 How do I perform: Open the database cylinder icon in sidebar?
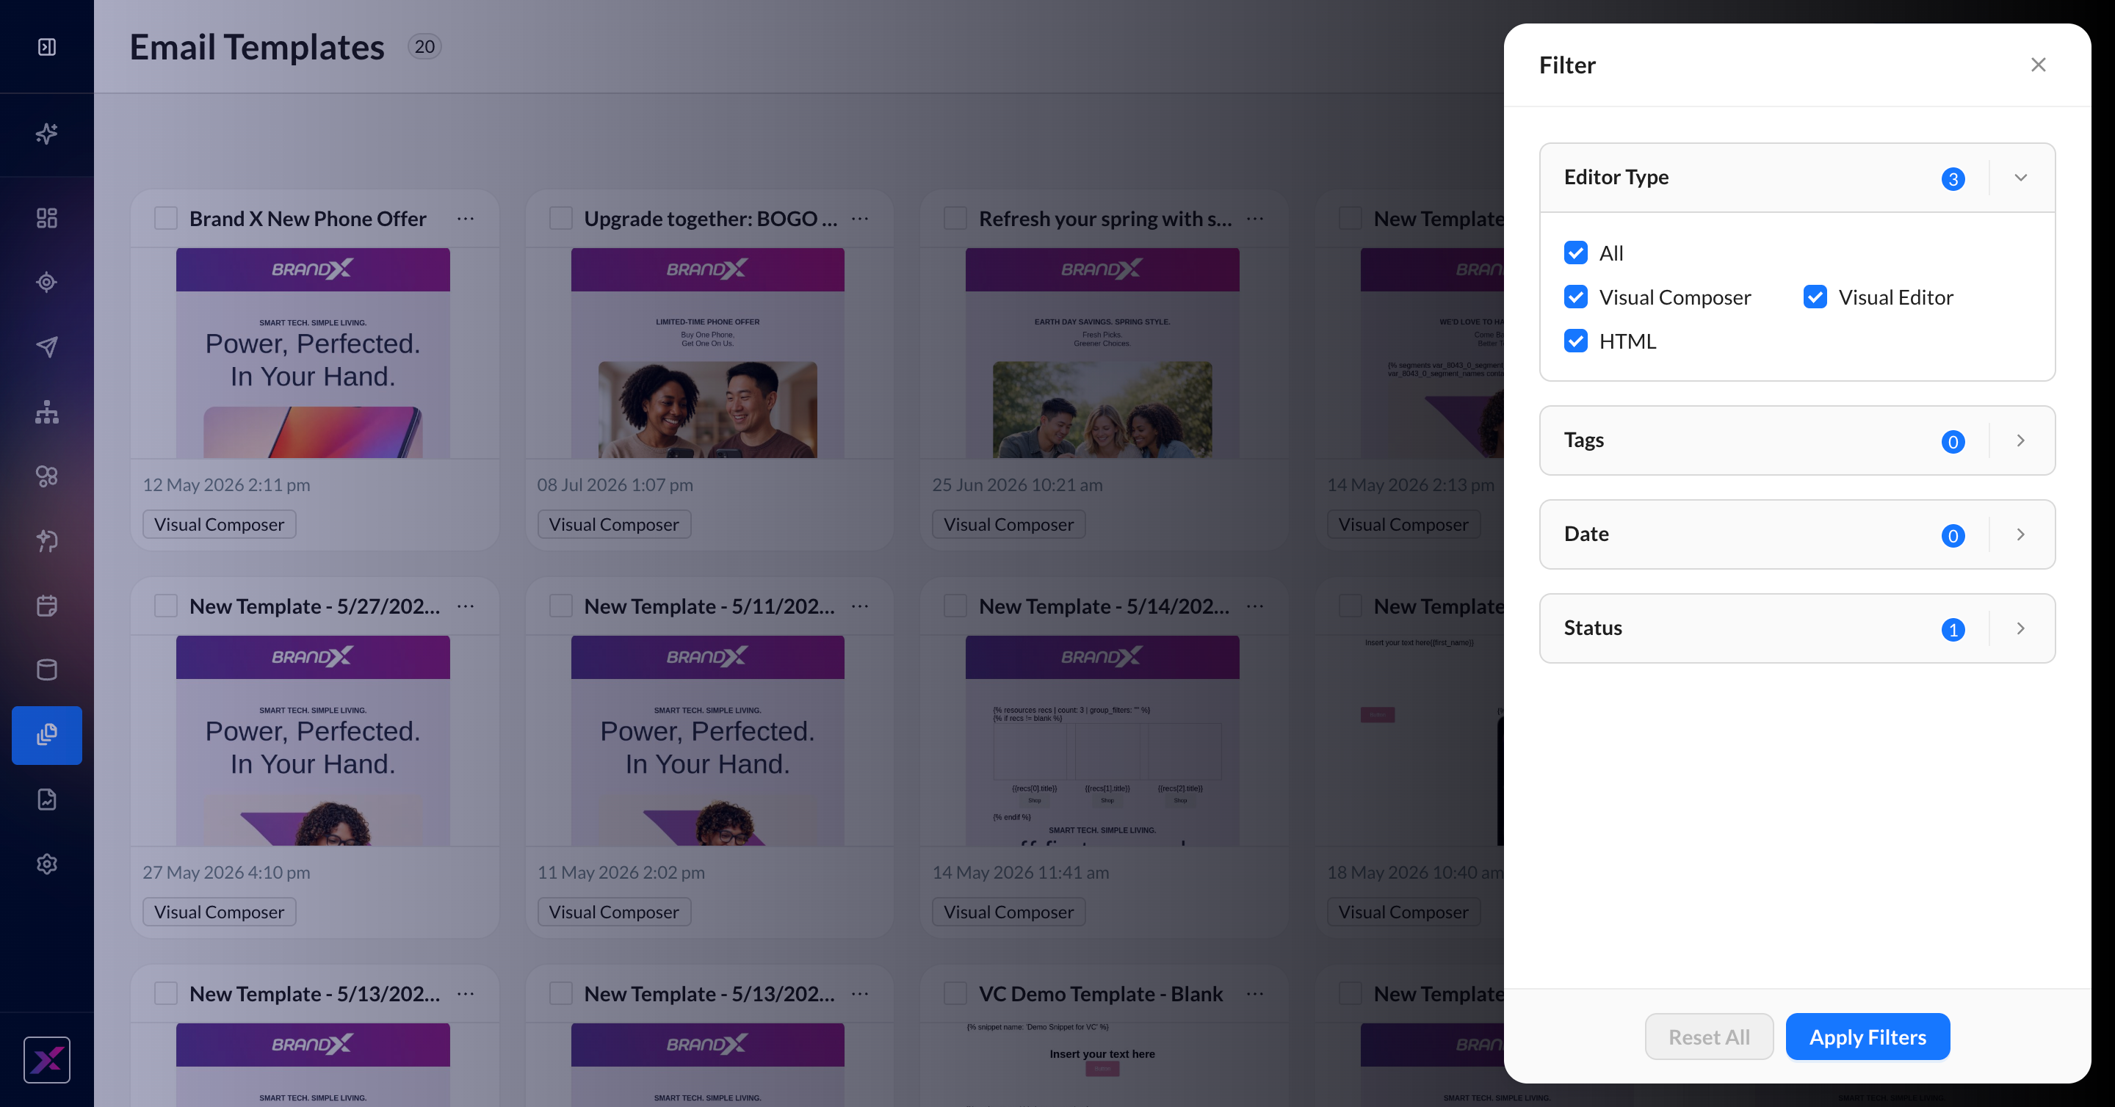coord(47,669)
